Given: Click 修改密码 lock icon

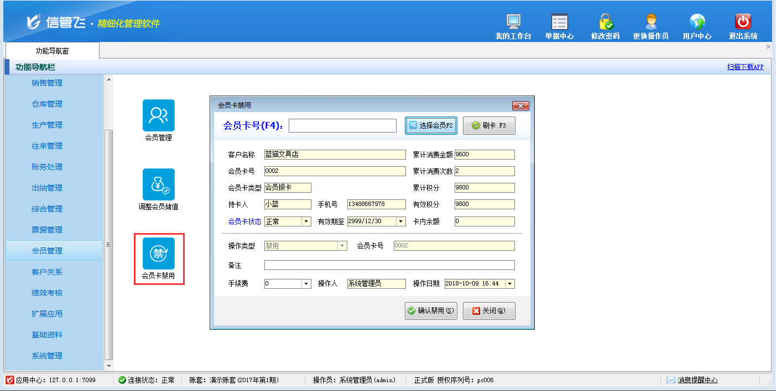Looking at the screenshot, I should 605,22.
